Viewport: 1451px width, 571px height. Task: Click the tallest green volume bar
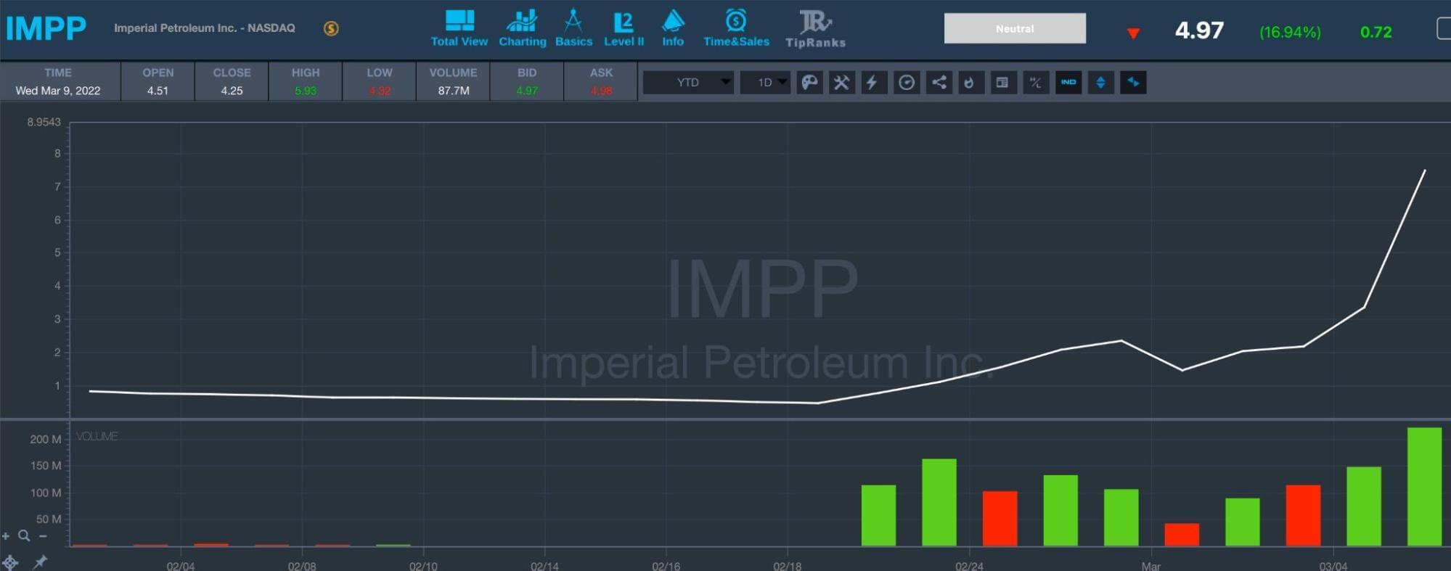pyautogui.click(x=1423, y=486)
